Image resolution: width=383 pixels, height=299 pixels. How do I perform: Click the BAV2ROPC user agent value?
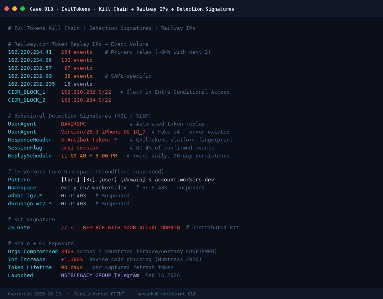coord(73,124)
